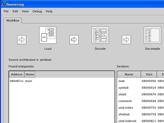
Task: Switch to the Workflow tab
Action: coord(13,20)
